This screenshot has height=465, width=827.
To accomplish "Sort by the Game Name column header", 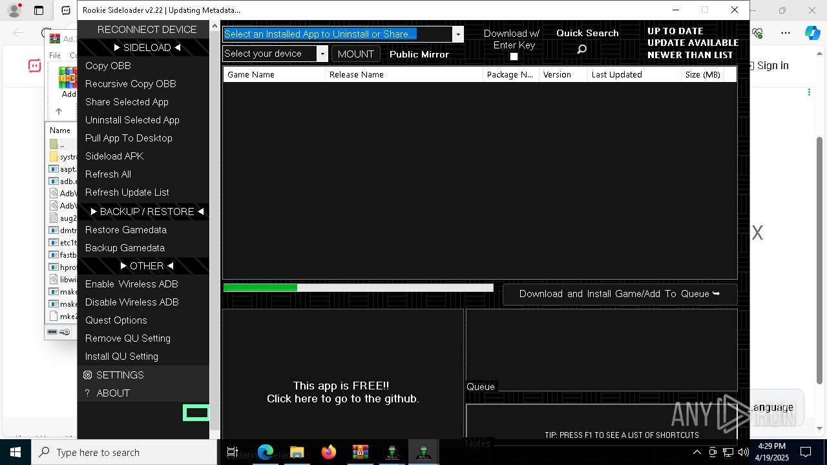I will [275, 74].
